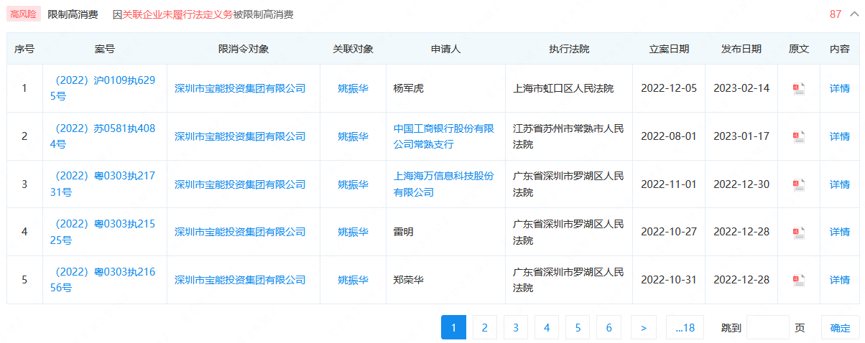Open applicant 中国工商银行股份有限公司常熟支行
865x343 pixels.
pos(444,136)
